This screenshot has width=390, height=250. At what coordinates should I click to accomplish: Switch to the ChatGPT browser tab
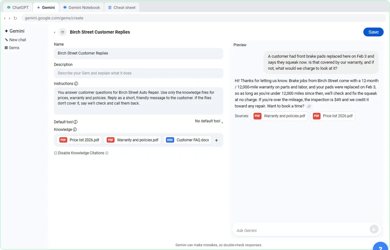click(18, 7)
